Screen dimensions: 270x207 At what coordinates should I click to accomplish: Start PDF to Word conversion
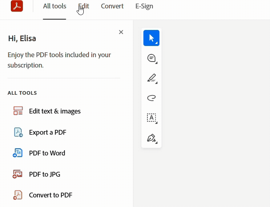(x=47, y=153)
